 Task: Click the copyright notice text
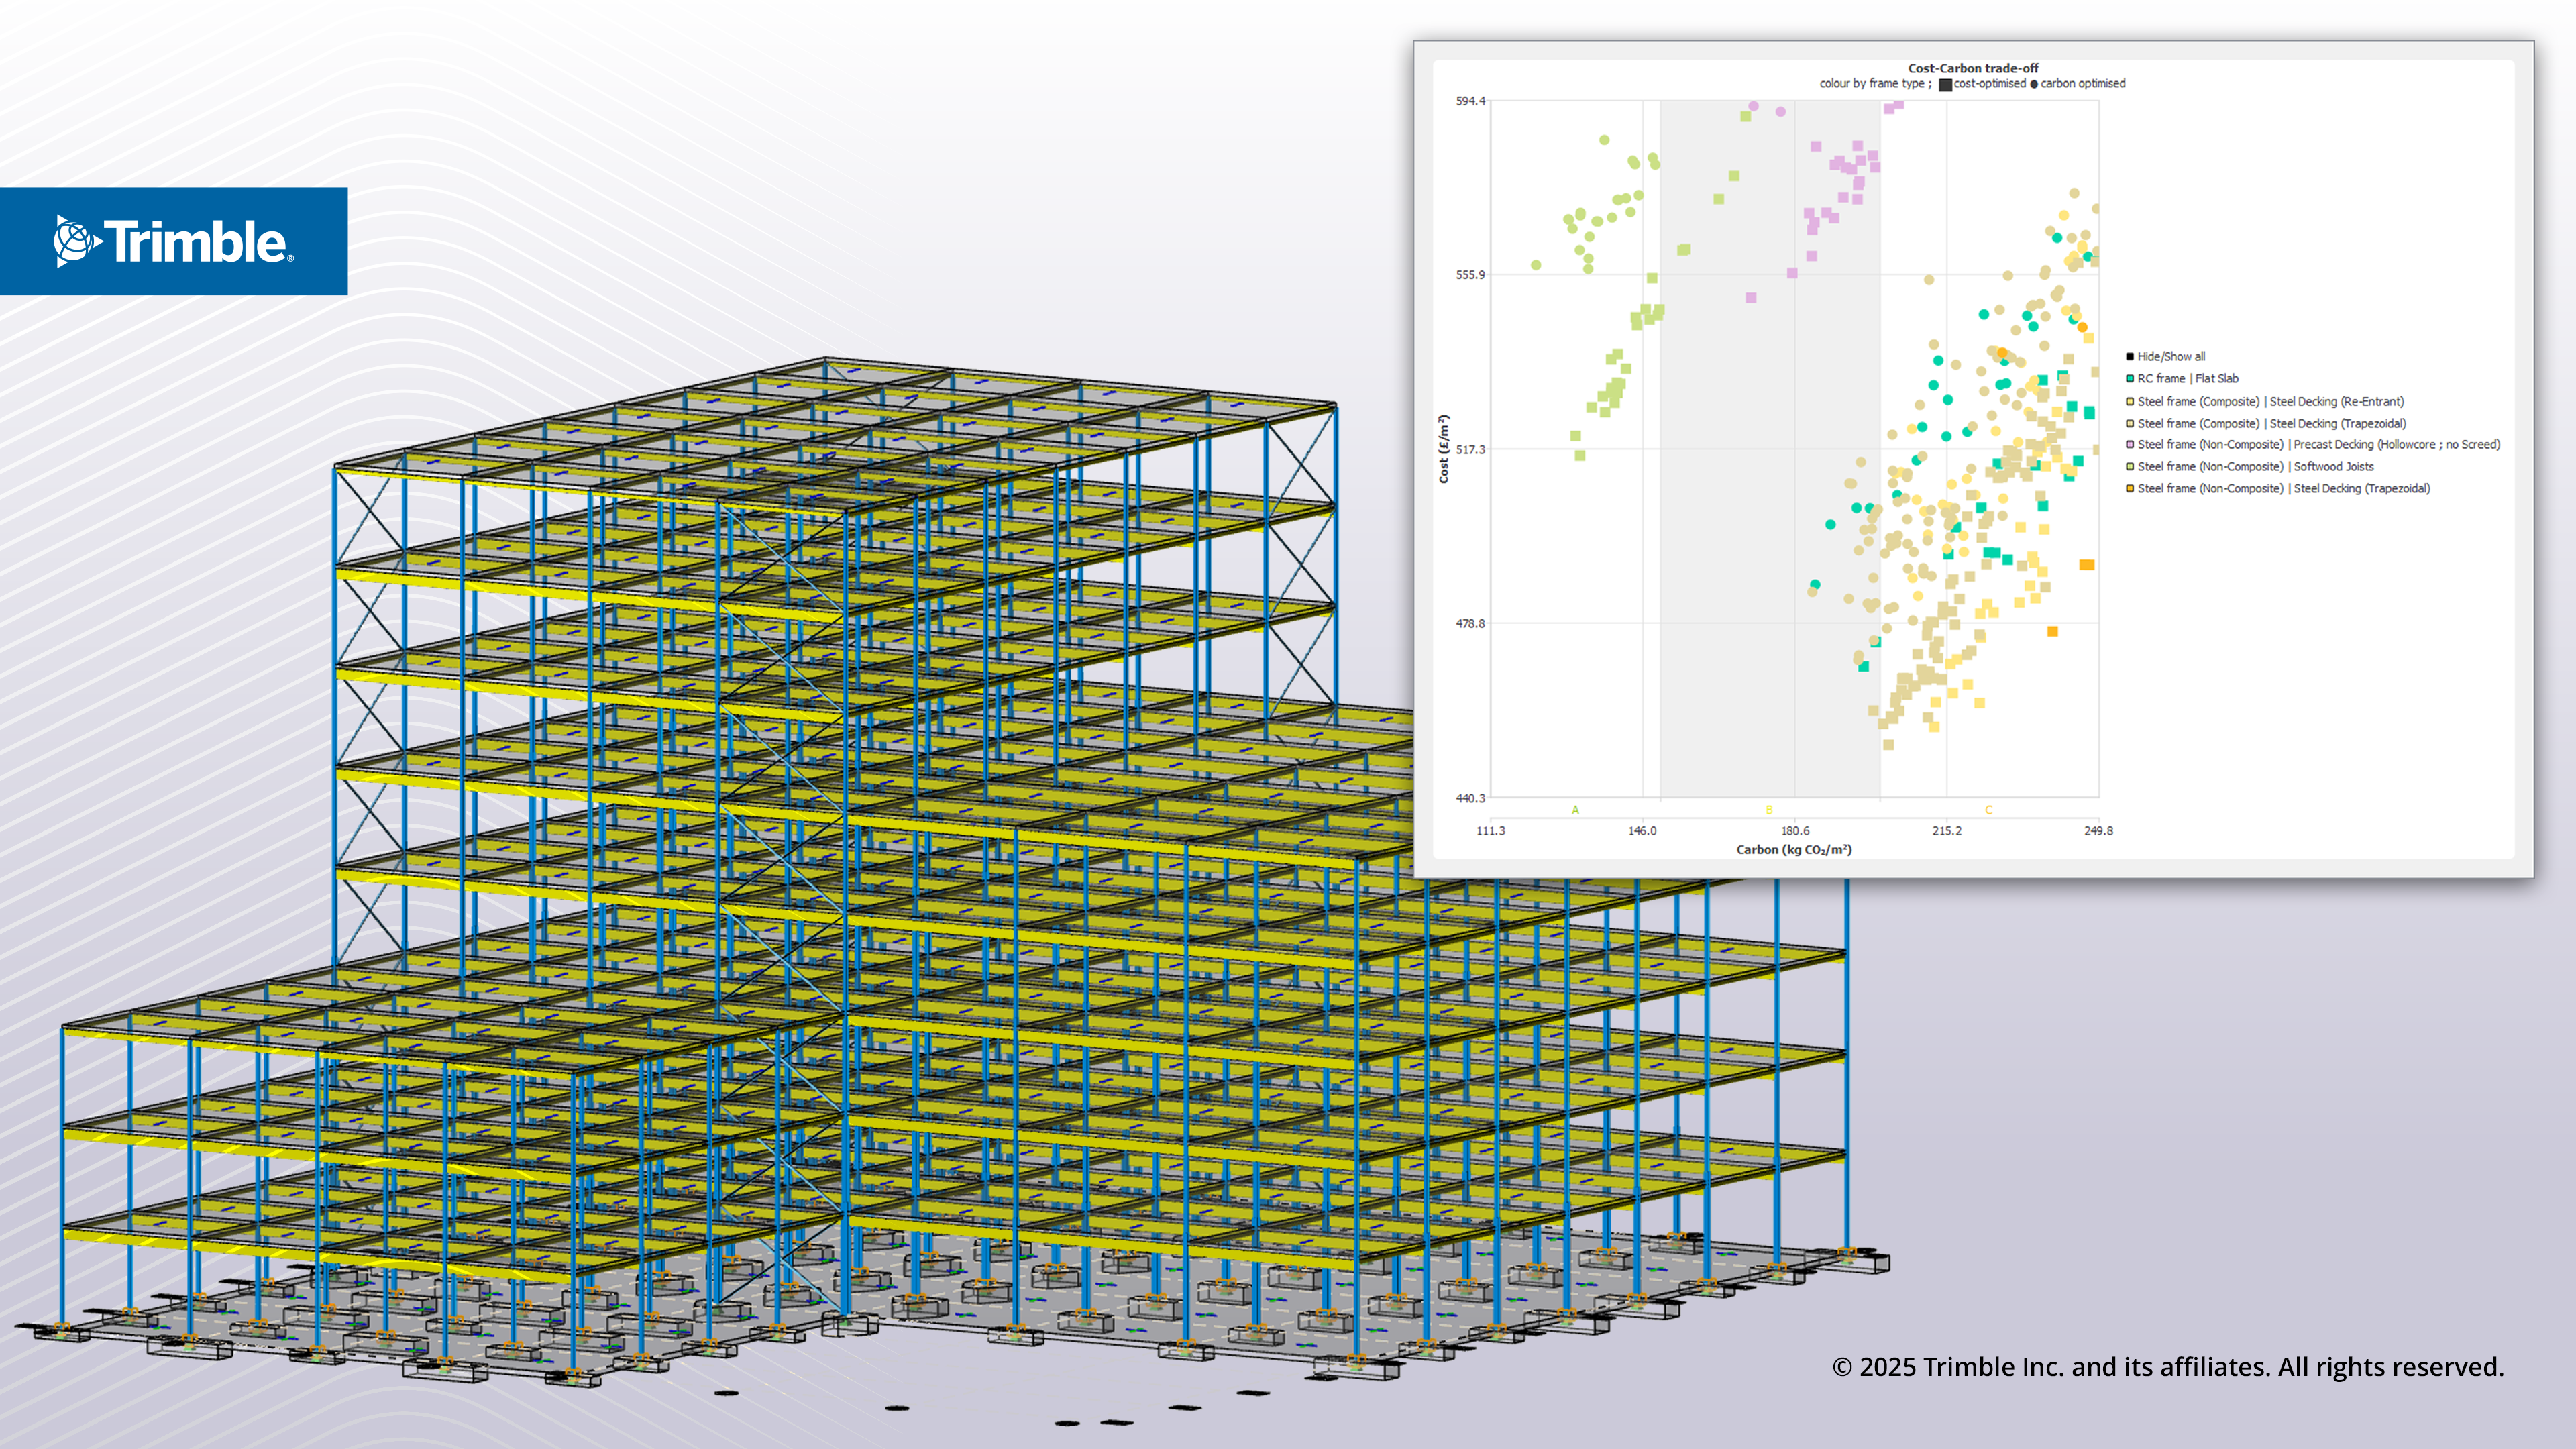click(2168, 1367)
